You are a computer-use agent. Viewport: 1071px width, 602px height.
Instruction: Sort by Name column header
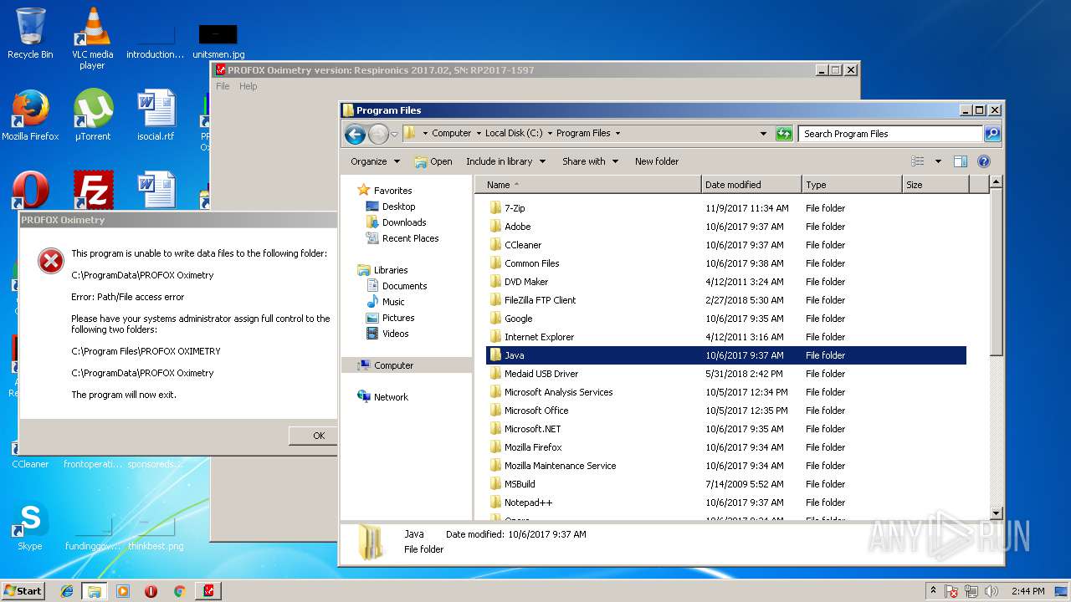588,185
